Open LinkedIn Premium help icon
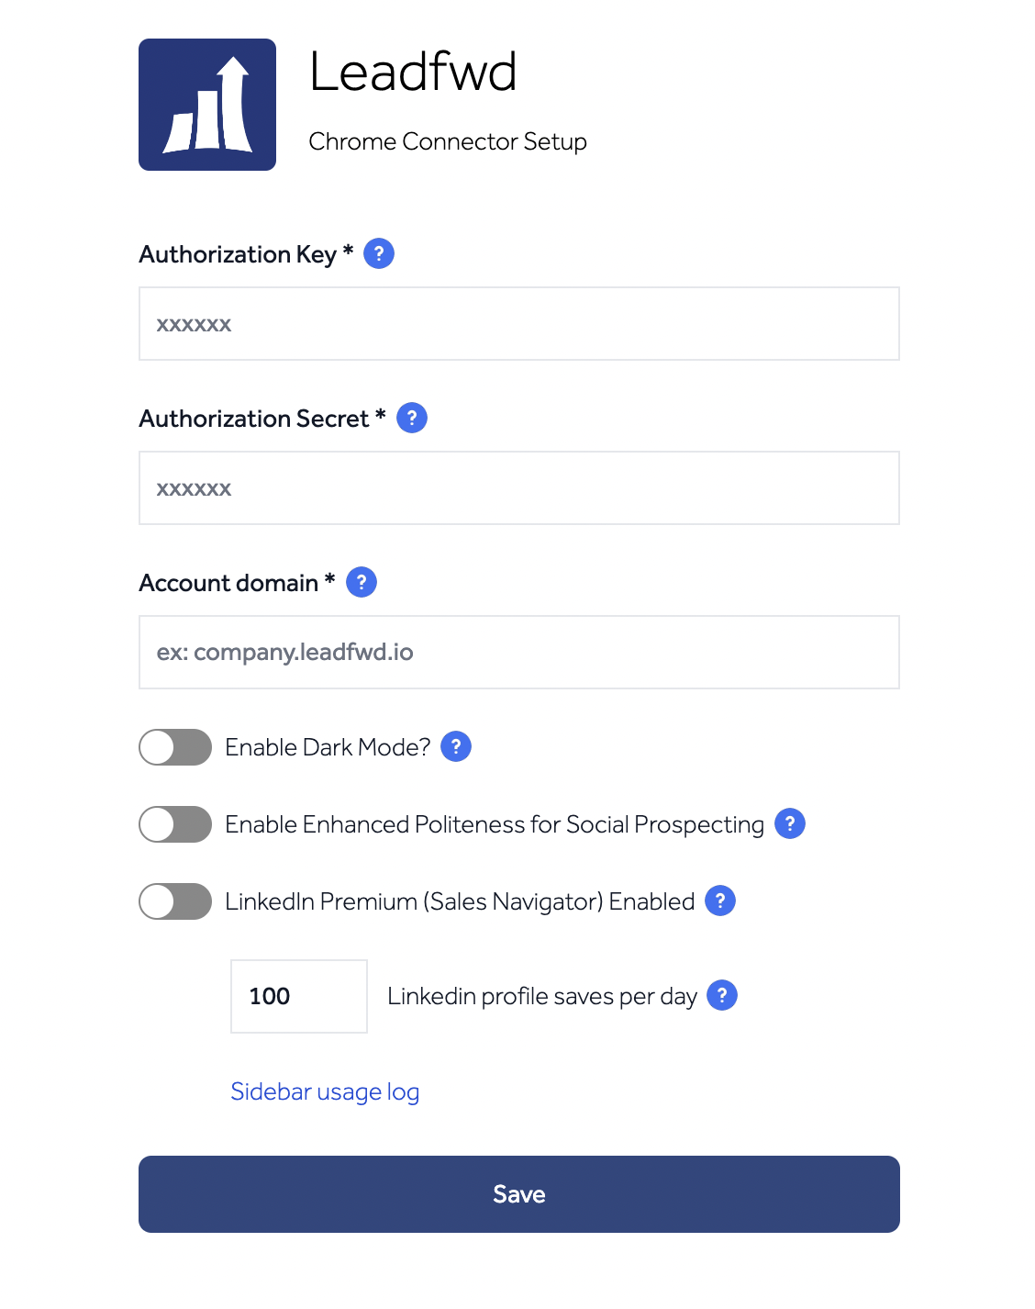Screen dimensions: 1035x1309 click(x=720, y=901)
